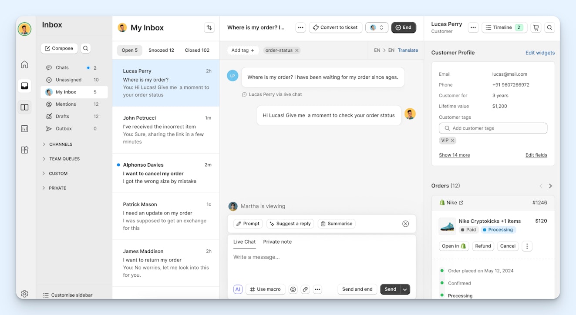Expand the TEAM QUEUES section
This screenshot has height=315, width=576.
coord(44,159)
